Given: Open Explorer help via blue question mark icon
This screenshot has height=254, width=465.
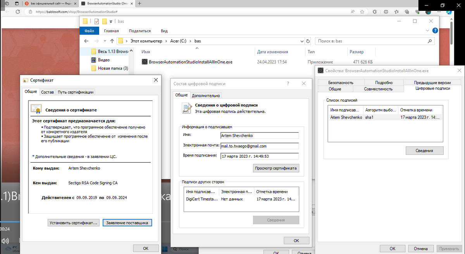Looking at the screenshot, I should click(x=435, y=31).
